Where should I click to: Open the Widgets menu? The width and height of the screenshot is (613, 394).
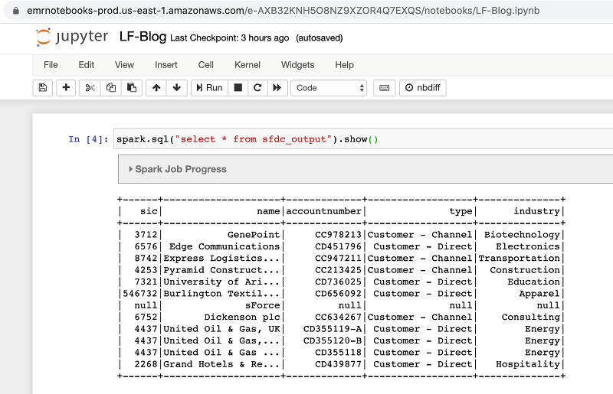point(297,65)
